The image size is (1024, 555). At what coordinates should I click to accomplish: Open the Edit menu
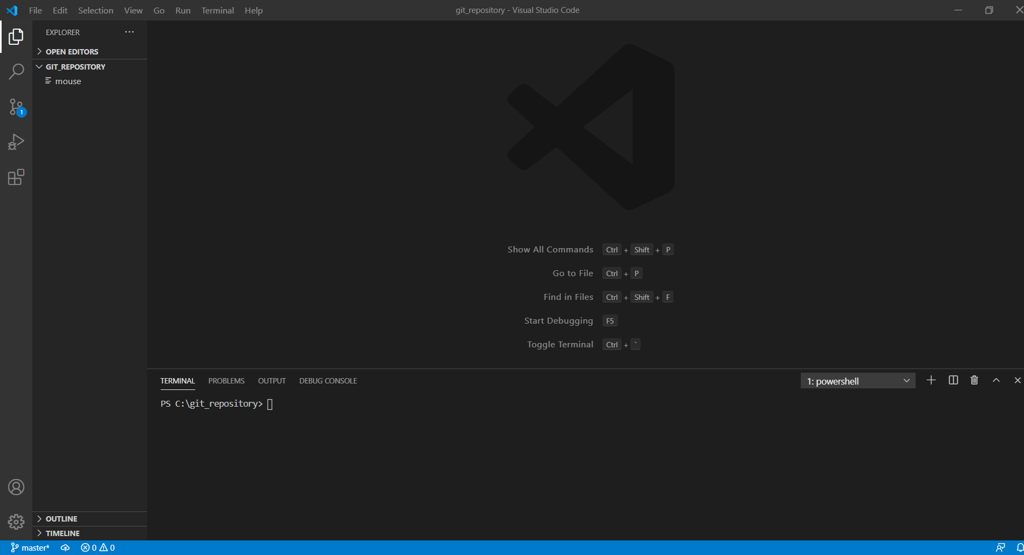(x=60, y=10)
